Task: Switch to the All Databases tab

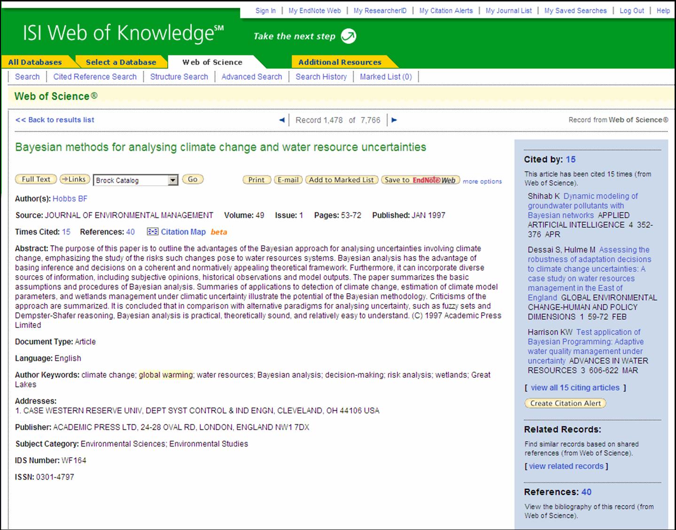Action: tap(35, 62)
